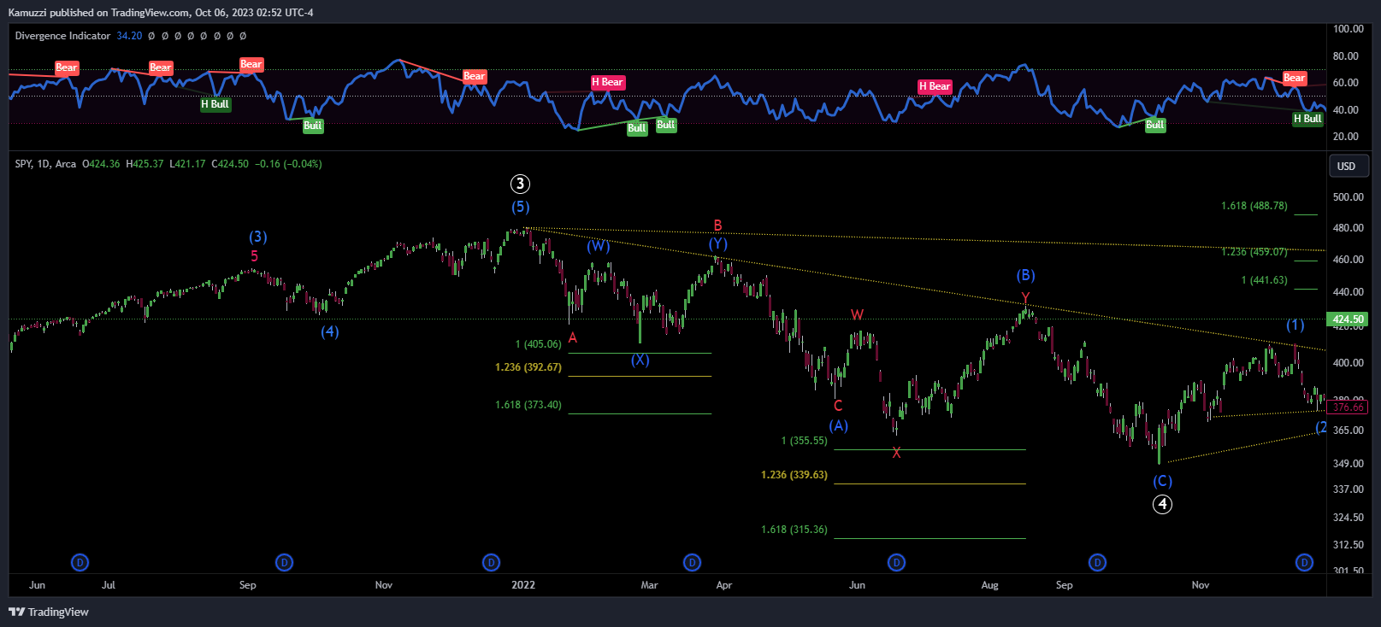Select the red Y wave label
Screen dimensions: 1381x627
1025,297
